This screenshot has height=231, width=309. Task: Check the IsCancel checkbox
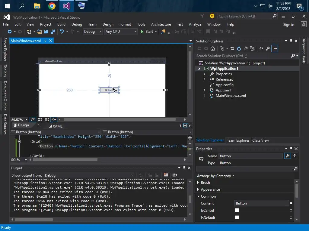click(x=237, y=210)
